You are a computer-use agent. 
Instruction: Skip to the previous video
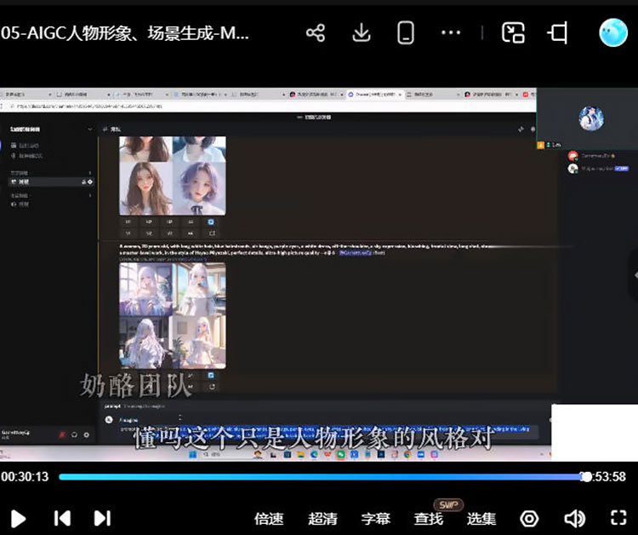click(62, 518)
